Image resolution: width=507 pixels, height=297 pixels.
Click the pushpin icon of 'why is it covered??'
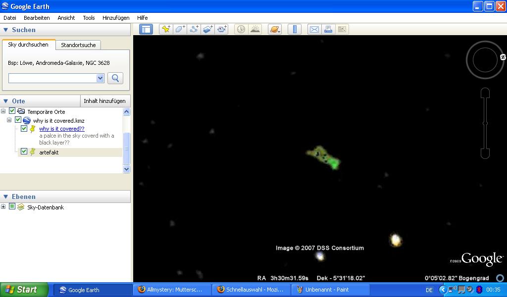click(33, 129)
